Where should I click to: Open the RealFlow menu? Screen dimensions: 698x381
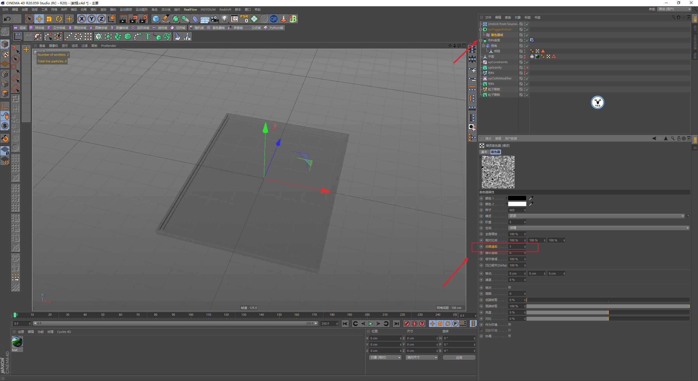[x=190, y=10]
